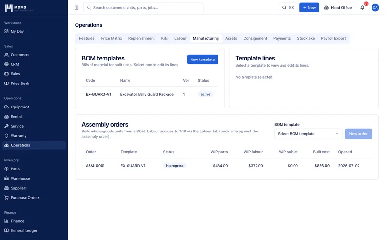Click the CRM icon in sidebar
385x240 pixels.
[x=6, y=64]
